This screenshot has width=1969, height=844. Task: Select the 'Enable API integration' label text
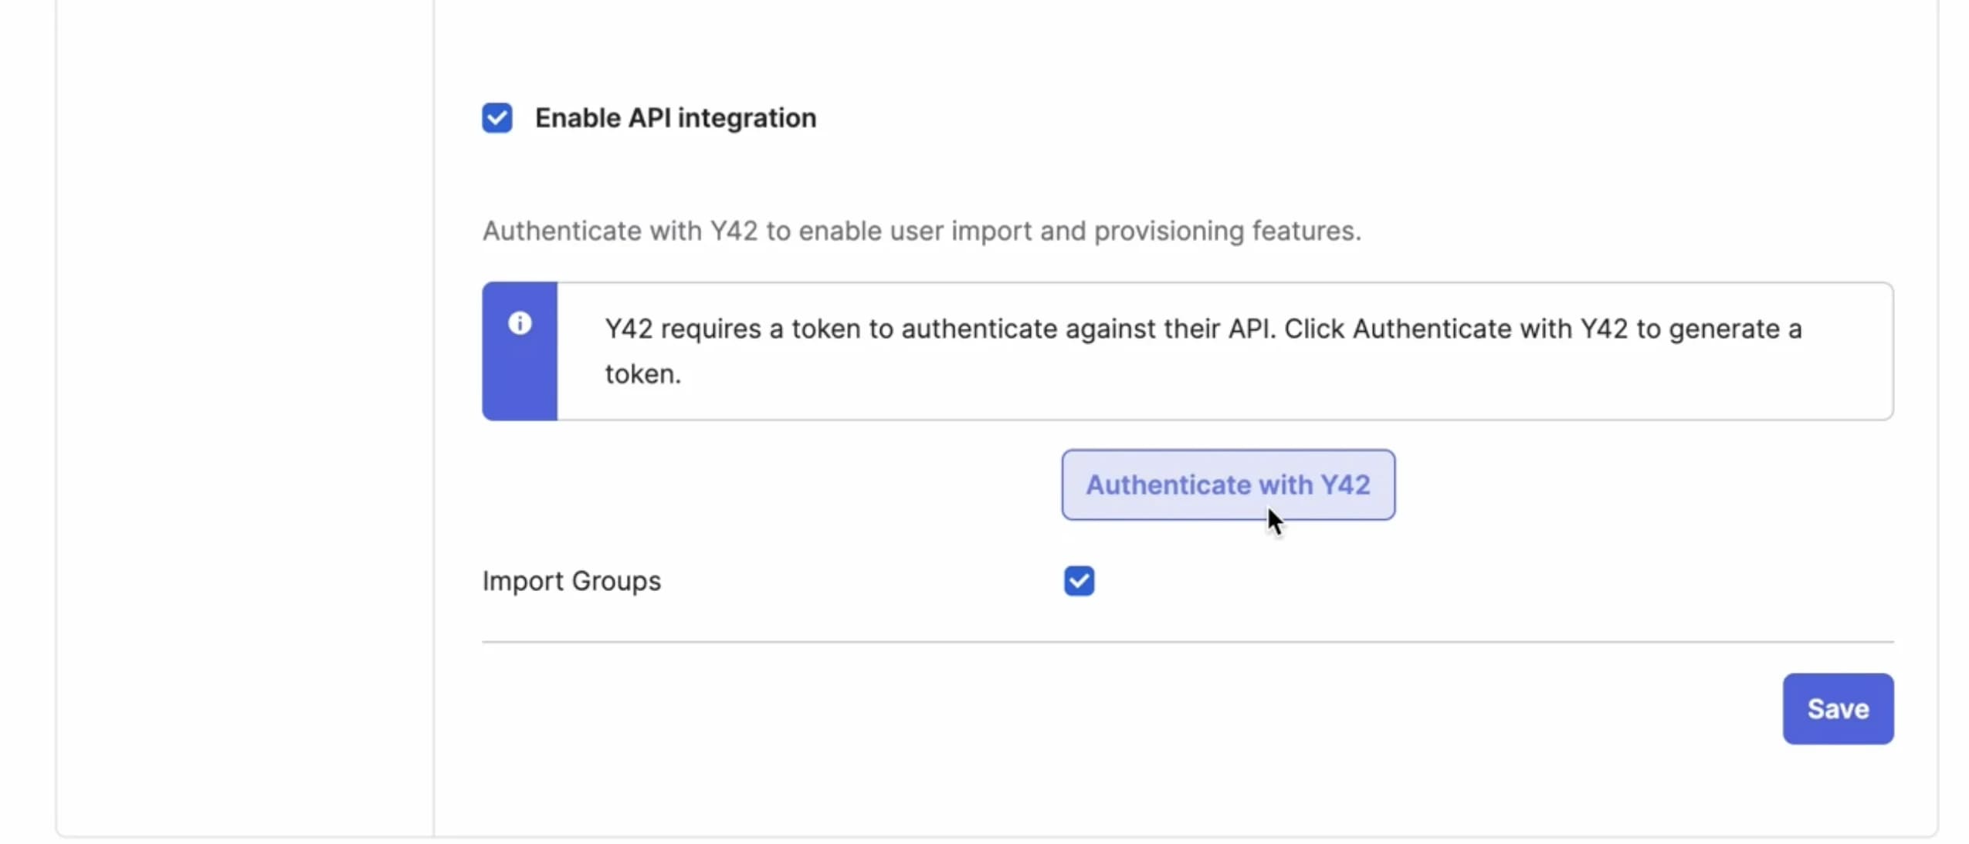coord(675,118)
